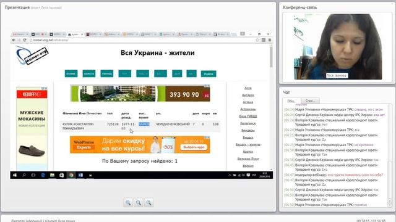The image size is (396, 222).
Task: Open the "Астана" link
Action: click(x=248, y=102)
